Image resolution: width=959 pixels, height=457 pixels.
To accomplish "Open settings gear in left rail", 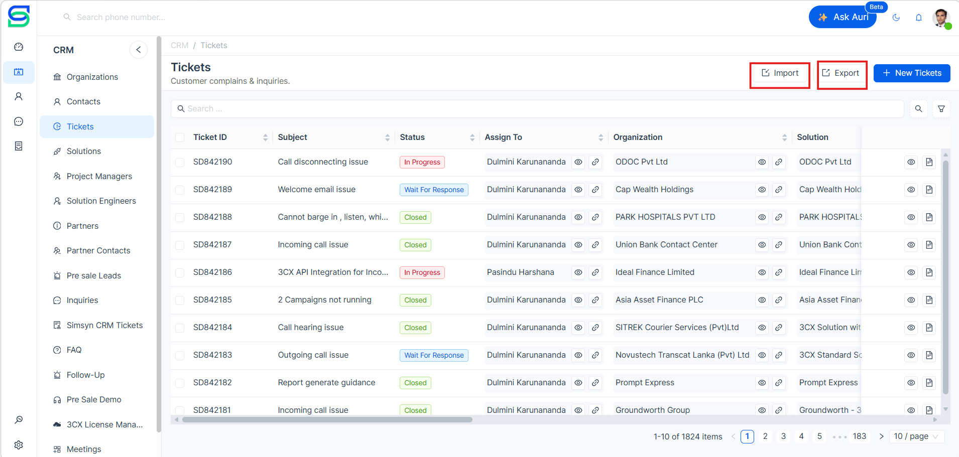I will click(19, 445).
